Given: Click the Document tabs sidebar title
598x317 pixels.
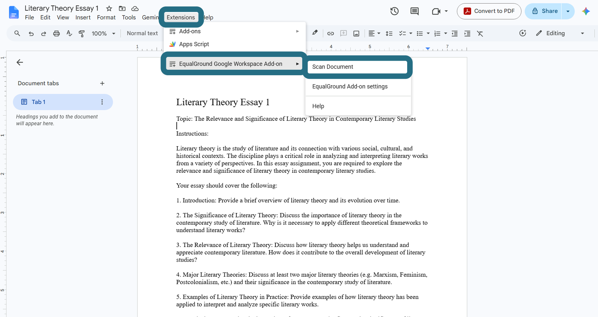Looking at the screenshot, I should (38, 83).
